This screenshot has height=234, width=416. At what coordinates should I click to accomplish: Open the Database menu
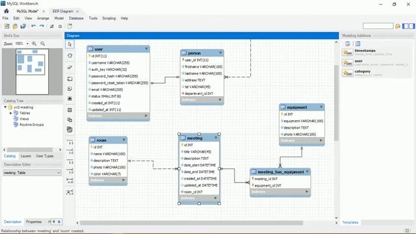click(76, 18)
